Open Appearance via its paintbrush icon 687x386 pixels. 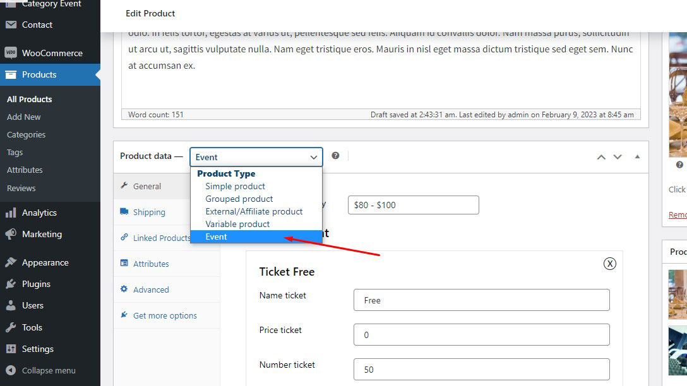tap(11, 262)
